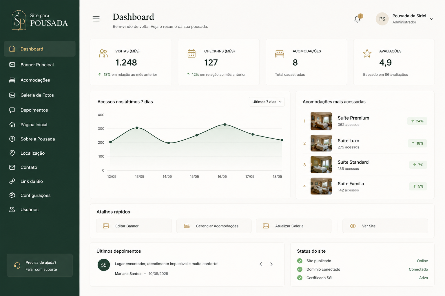Image resolution: width=445 pixels, height=296 pixels.
Task: Open the Últimos 7 dias dropdown
Action: [x=267, y=102]
